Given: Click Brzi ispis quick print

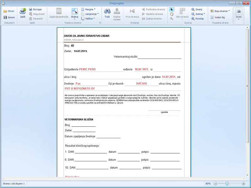Looking at the screenshot, I should point(35,9).
